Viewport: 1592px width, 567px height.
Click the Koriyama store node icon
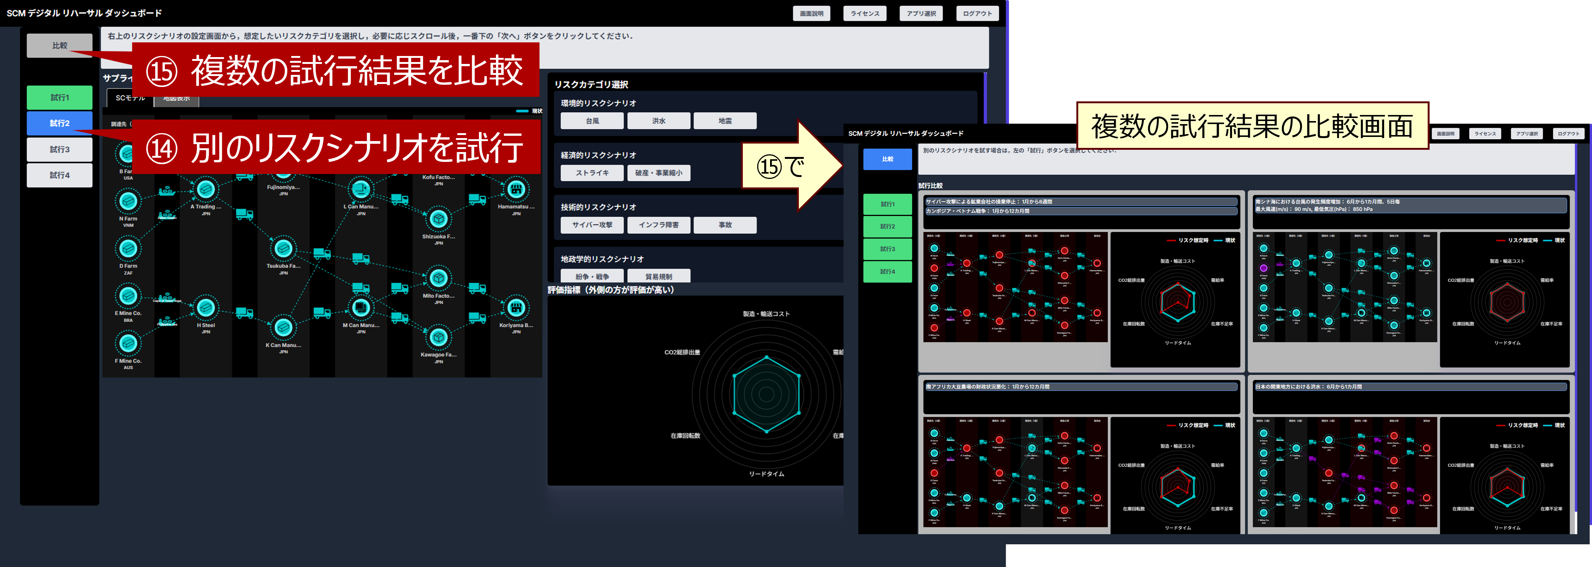(x=516, y=307)
